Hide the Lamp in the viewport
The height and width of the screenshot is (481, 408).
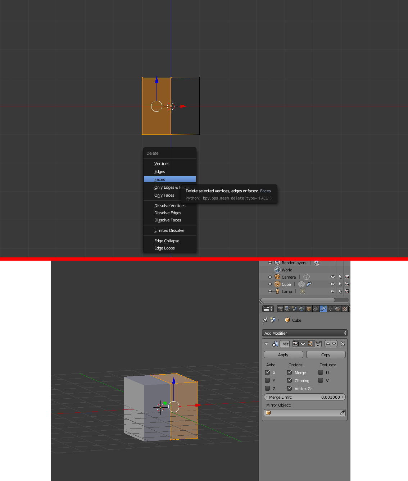pos(332,291)
